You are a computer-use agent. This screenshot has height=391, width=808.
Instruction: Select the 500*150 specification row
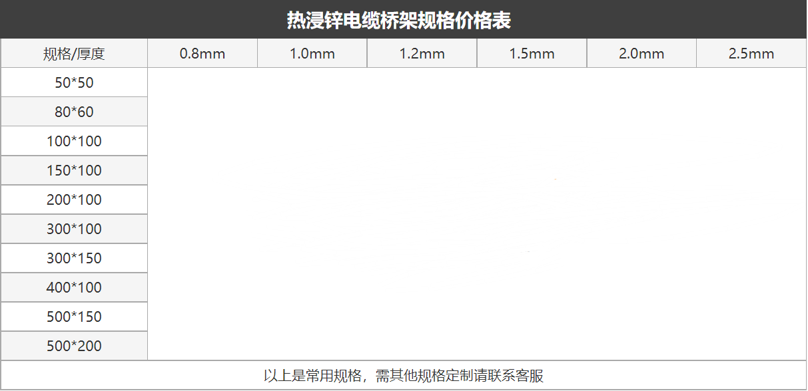(73, 316)
